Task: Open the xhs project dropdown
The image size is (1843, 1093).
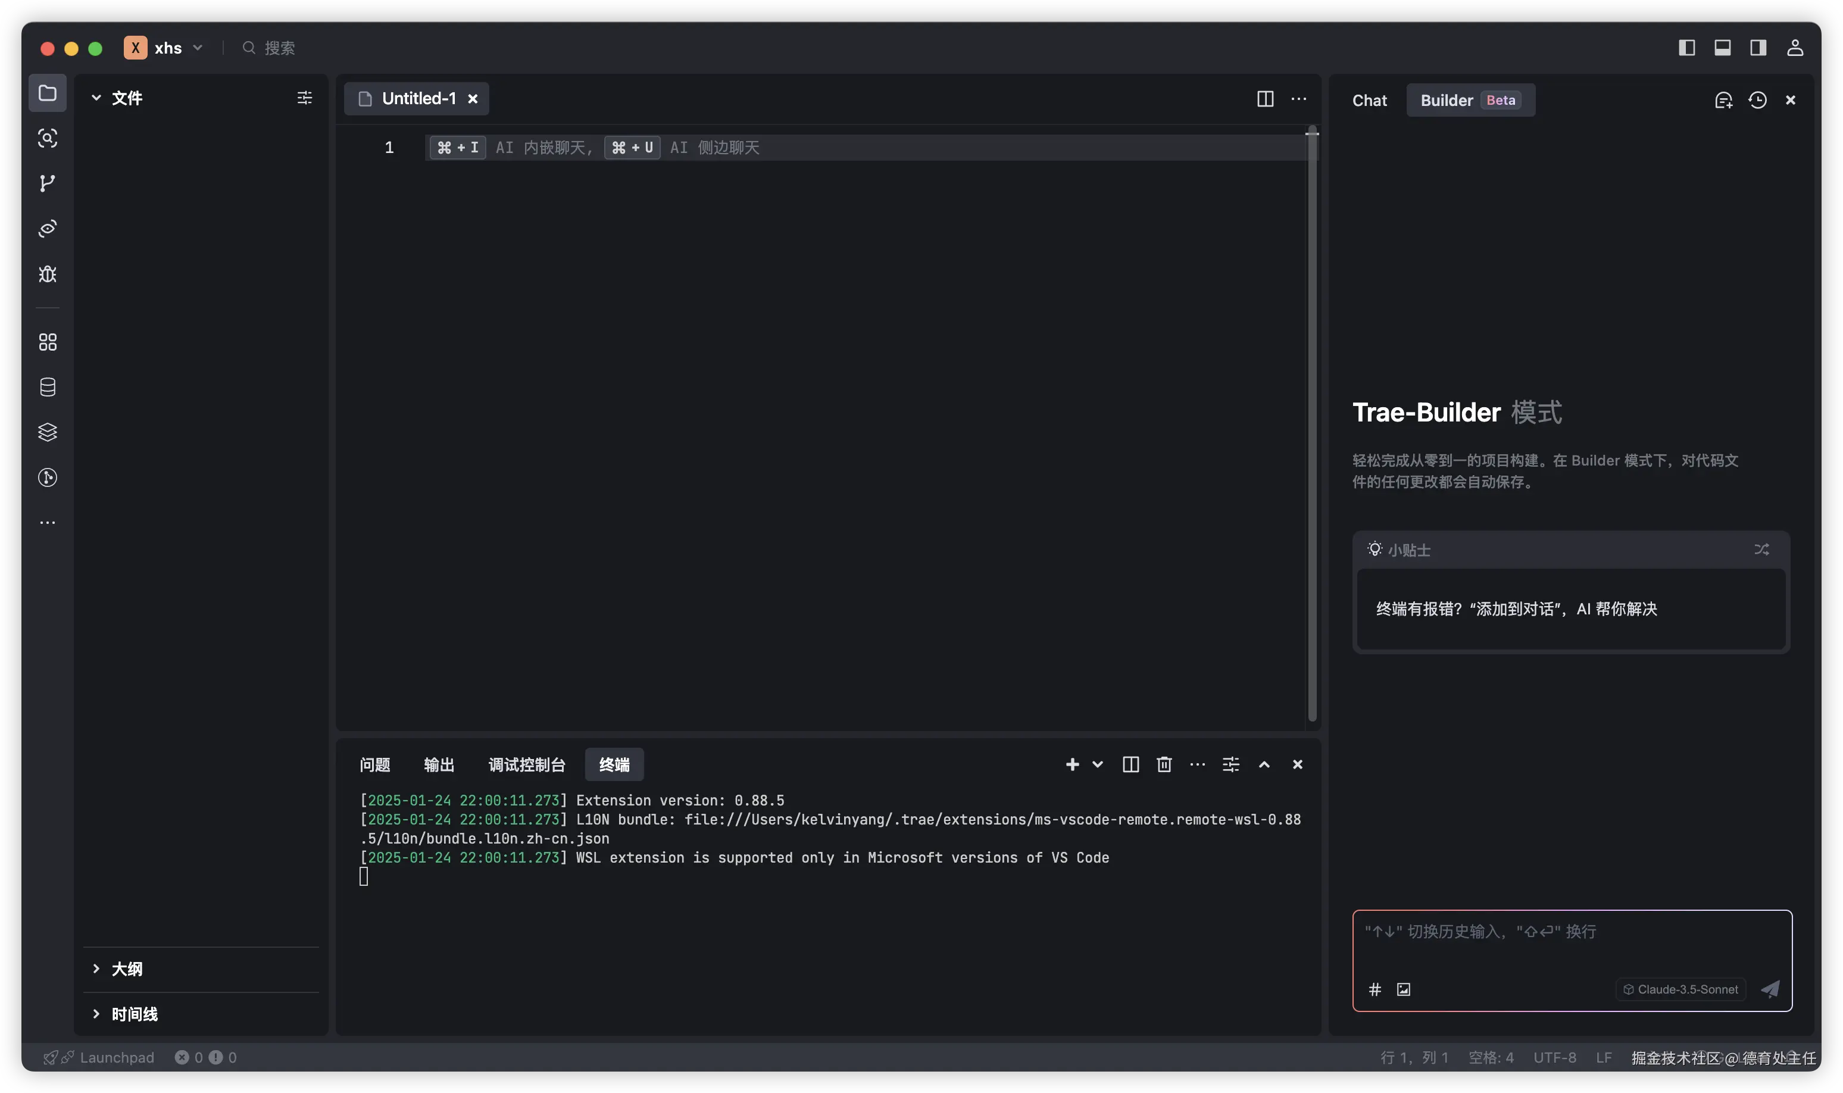Action: click(164, 48)
